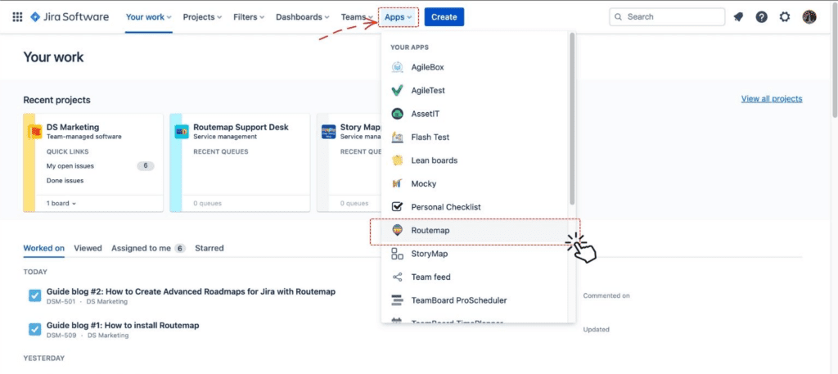838x374 pixels.
Task: Open My open issues quick link
Action: tap(70, 166)
